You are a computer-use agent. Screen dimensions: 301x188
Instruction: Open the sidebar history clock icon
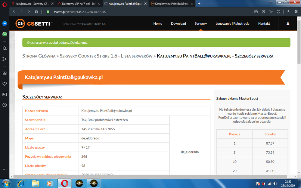5,105
